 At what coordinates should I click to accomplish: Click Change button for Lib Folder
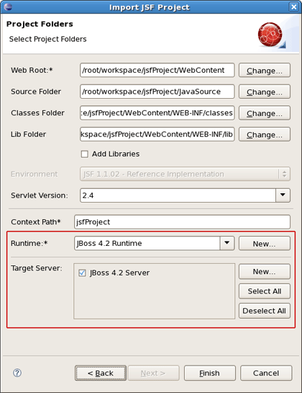[x=265, y=135]
